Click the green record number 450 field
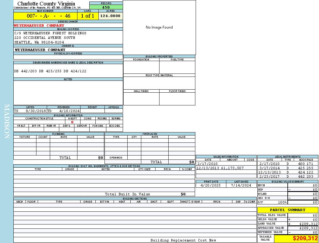The height and width of the screenshot is (243, 319). 106,7
